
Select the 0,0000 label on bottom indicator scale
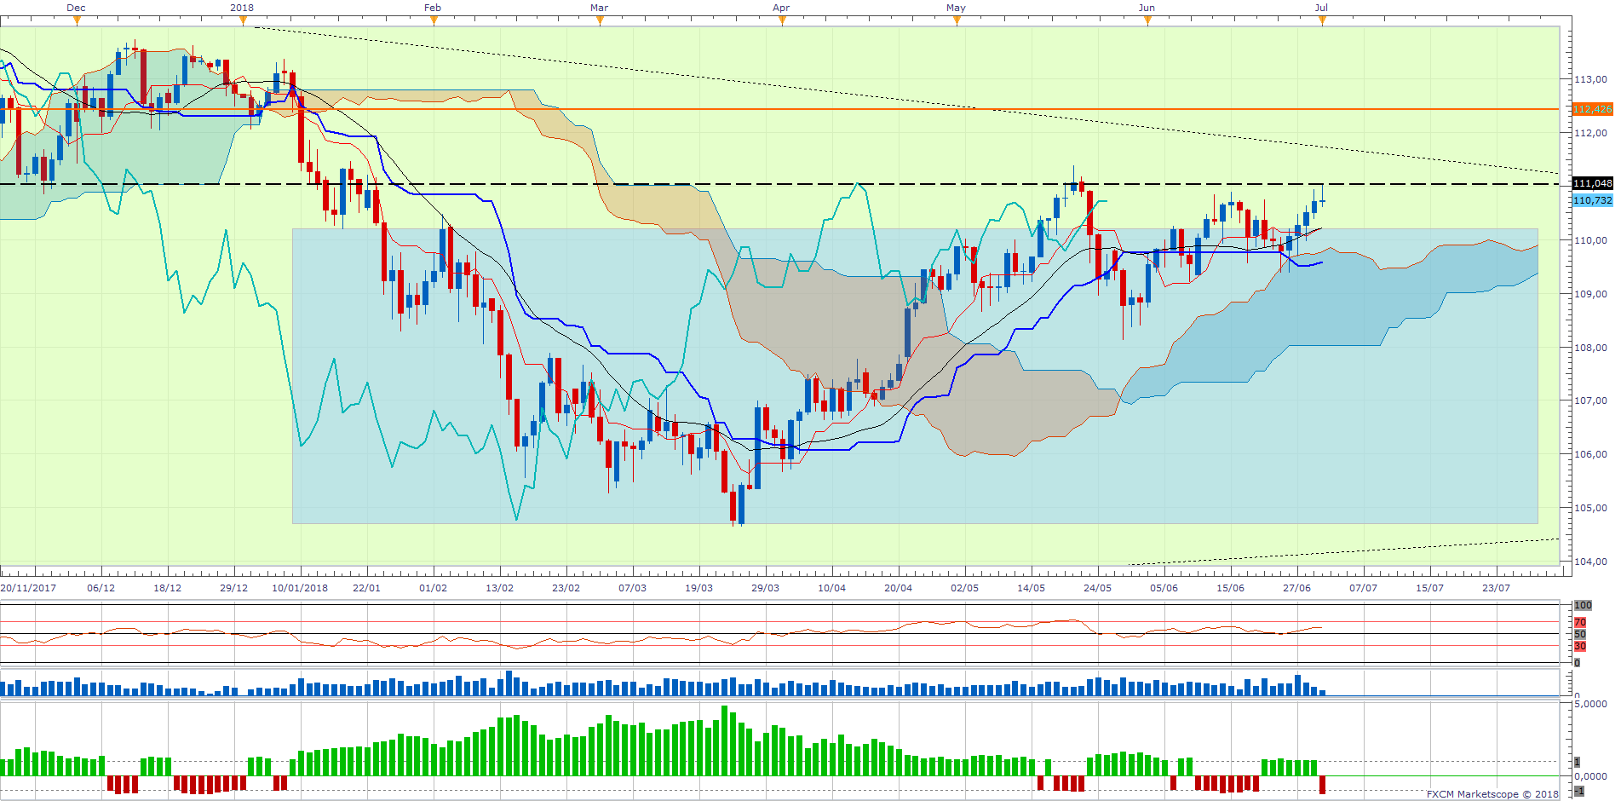click(x=1590, y=776)
